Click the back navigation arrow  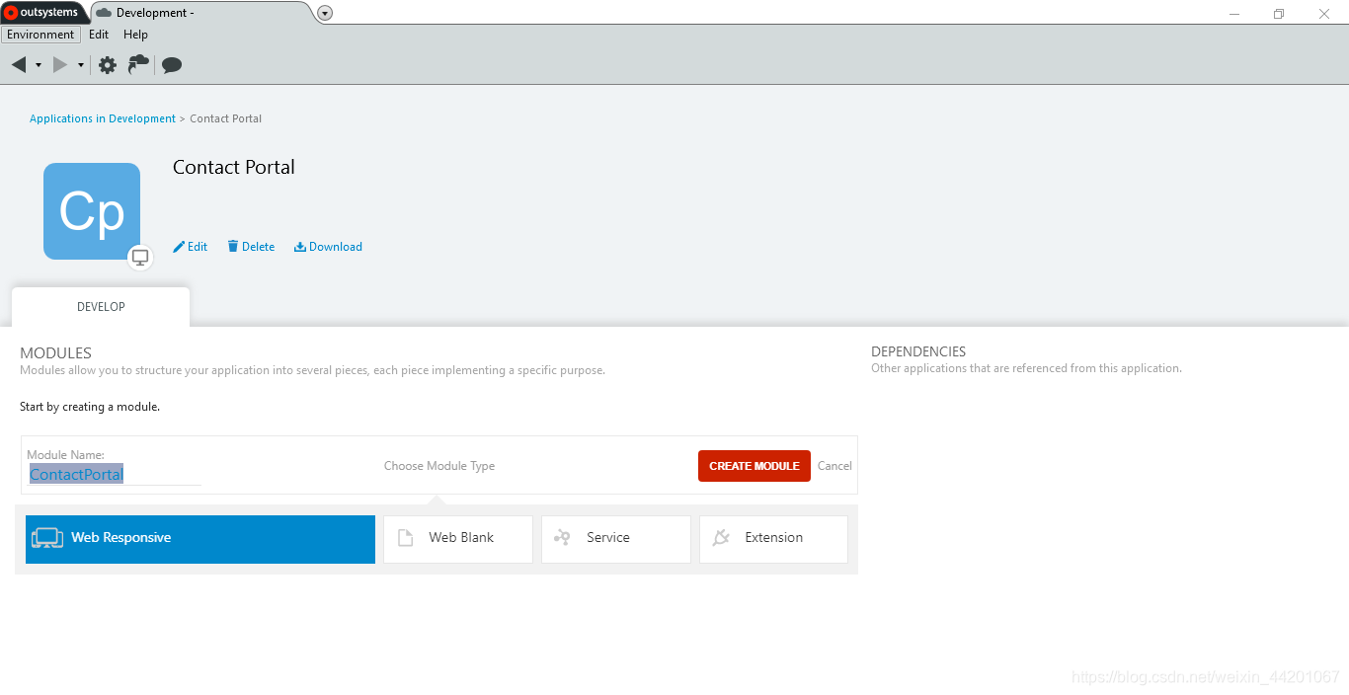19,65
